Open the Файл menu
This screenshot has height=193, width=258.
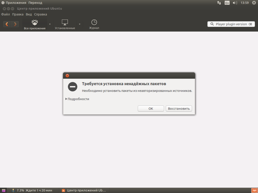coord(5,14)
